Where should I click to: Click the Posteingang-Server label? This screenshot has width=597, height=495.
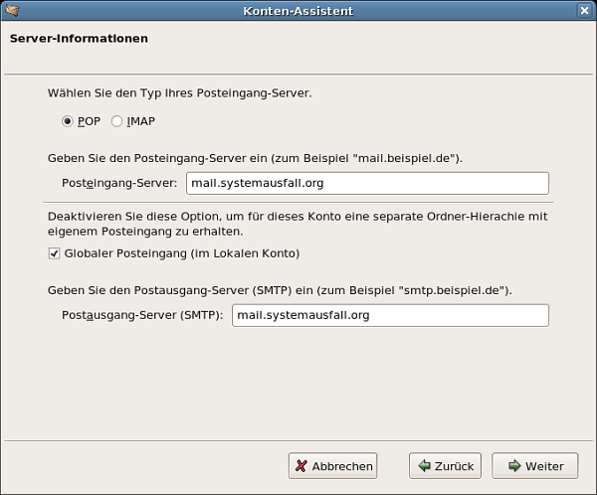pos(119,183)
